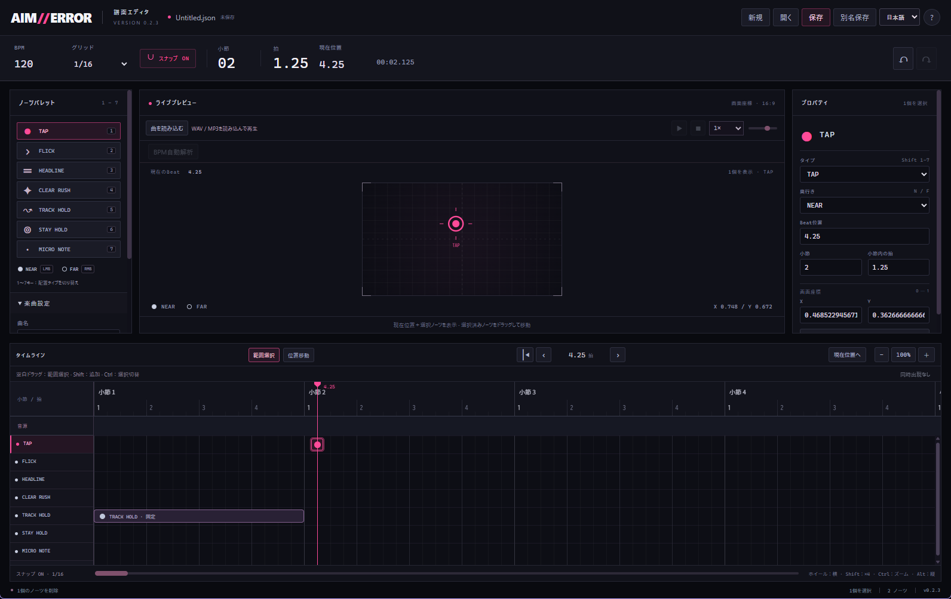This screenshot has height=599, width=951.
Task: Click the MICRO NOTE timeline track label
Action: tap(52, 551)
